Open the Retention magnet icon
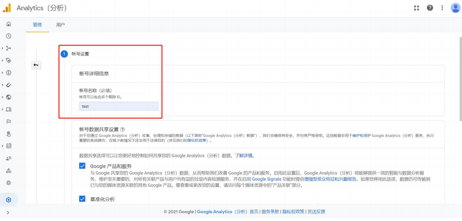The image size is (462, 221). click(9, 85)
